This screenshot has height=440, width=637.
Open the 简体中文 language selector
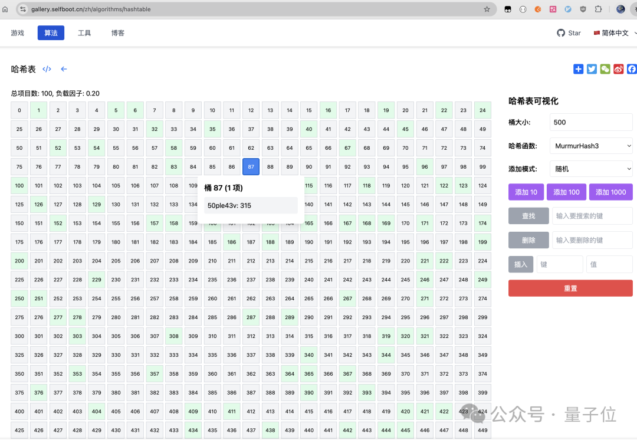pyautogui.click(x=614, y=33)
